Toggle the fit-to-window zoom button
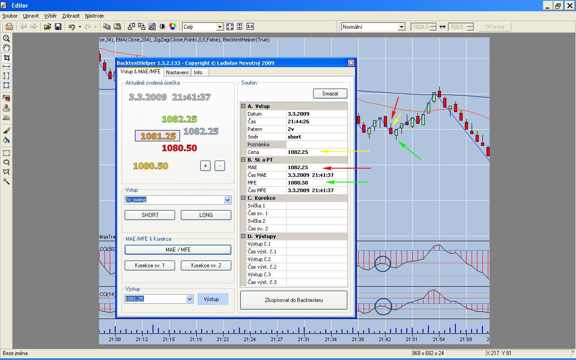576x360 pixels. click(230, 27)
